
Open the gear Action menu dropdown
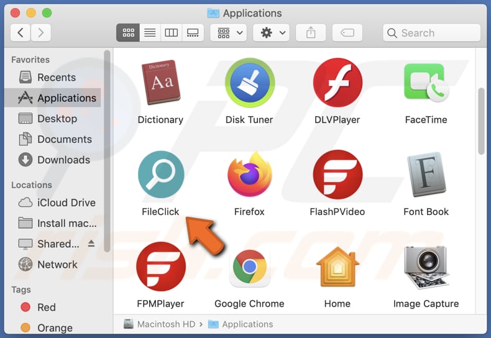271,32
